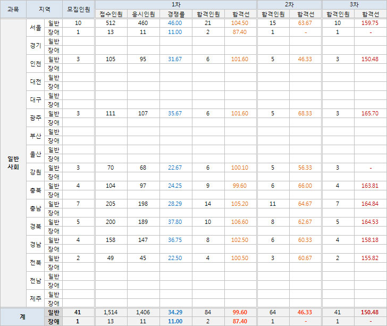
Task: Click the 3차 group header
Action: pyautogui.click(x=354, y=5)
